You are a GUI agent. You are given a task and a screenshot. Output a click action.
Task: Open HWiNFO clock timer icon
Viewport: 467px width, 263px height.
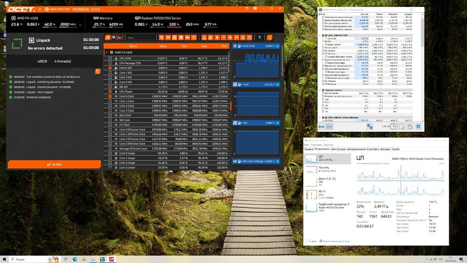(393, 127)
